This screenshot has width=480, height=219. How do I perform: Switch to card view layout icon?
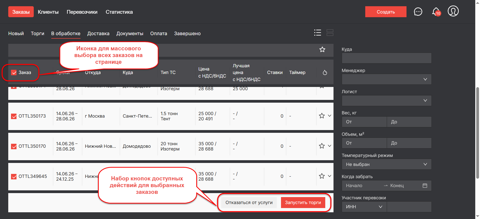(330, 33)
